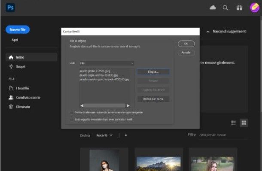The image size is (262, 171).
Task: Click the Ordina label
Action: coord(85,136)
